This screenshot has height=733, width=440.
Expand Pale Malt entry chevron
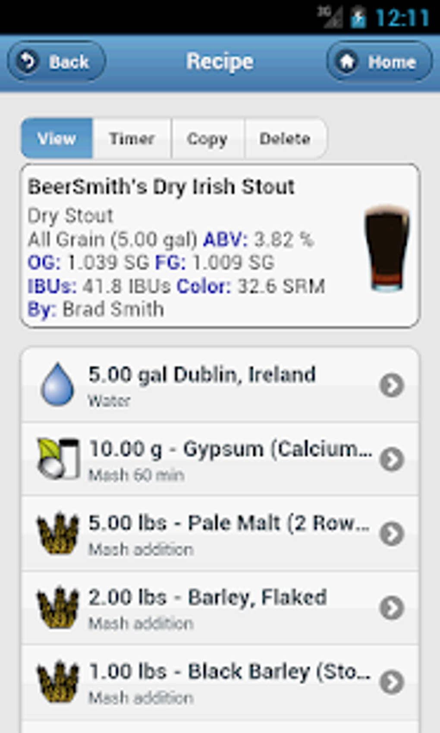(392, 534)
